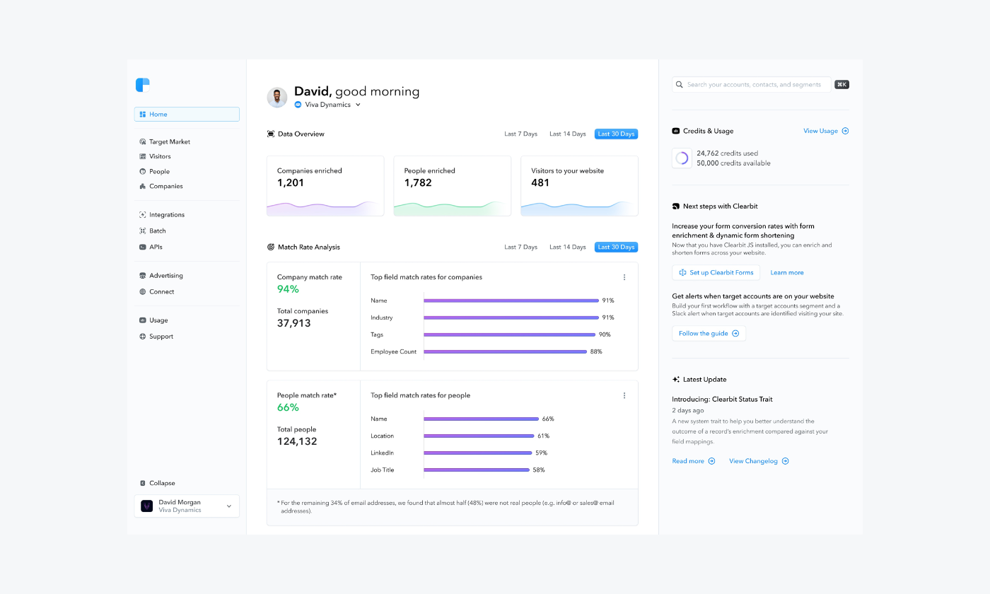Select Last 30 Days for Match Rate Analysis
The width and height of the screenshot is (990, 594).
pyautogui.click(x=616, y=247)
